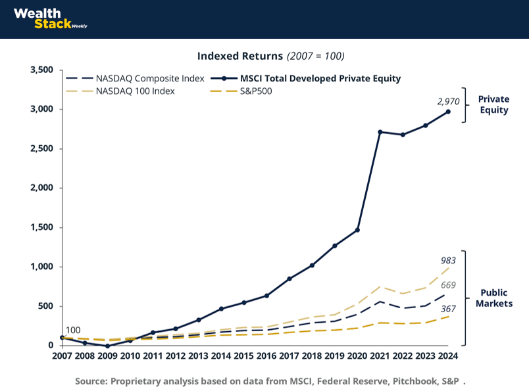
Task: Select the NASDAQ 100 Index legend entry
Action: pyautogui.click(x=120, y=91)
